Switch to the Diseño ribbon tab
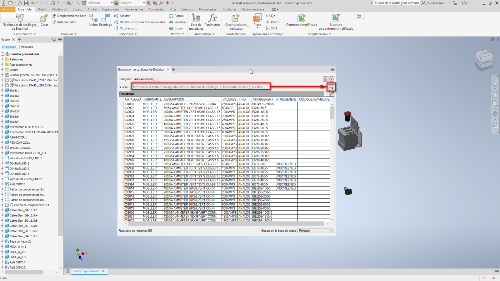The image size is (500, 281). [42, 9]
